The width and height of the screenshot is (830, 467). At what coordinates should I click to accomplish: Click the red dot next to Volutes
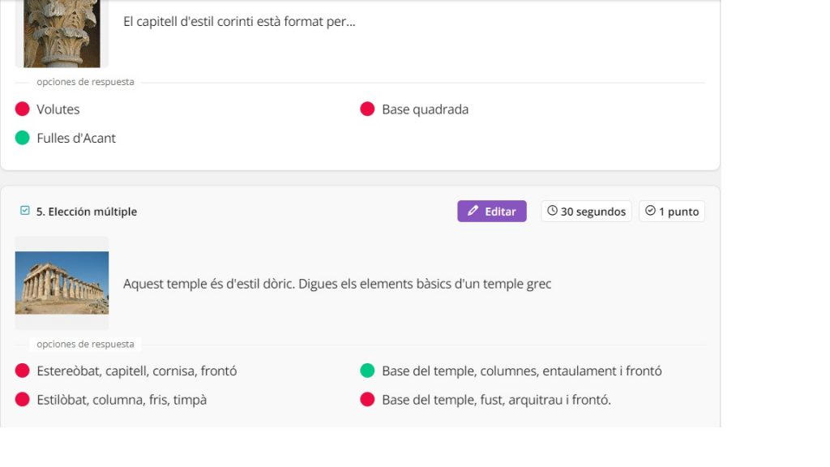coord(23,109)
